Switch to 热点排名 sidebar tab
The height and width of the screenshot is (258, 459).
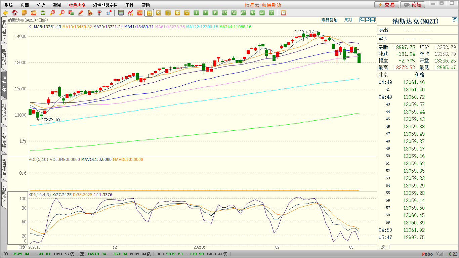click(x=4, y=167)
